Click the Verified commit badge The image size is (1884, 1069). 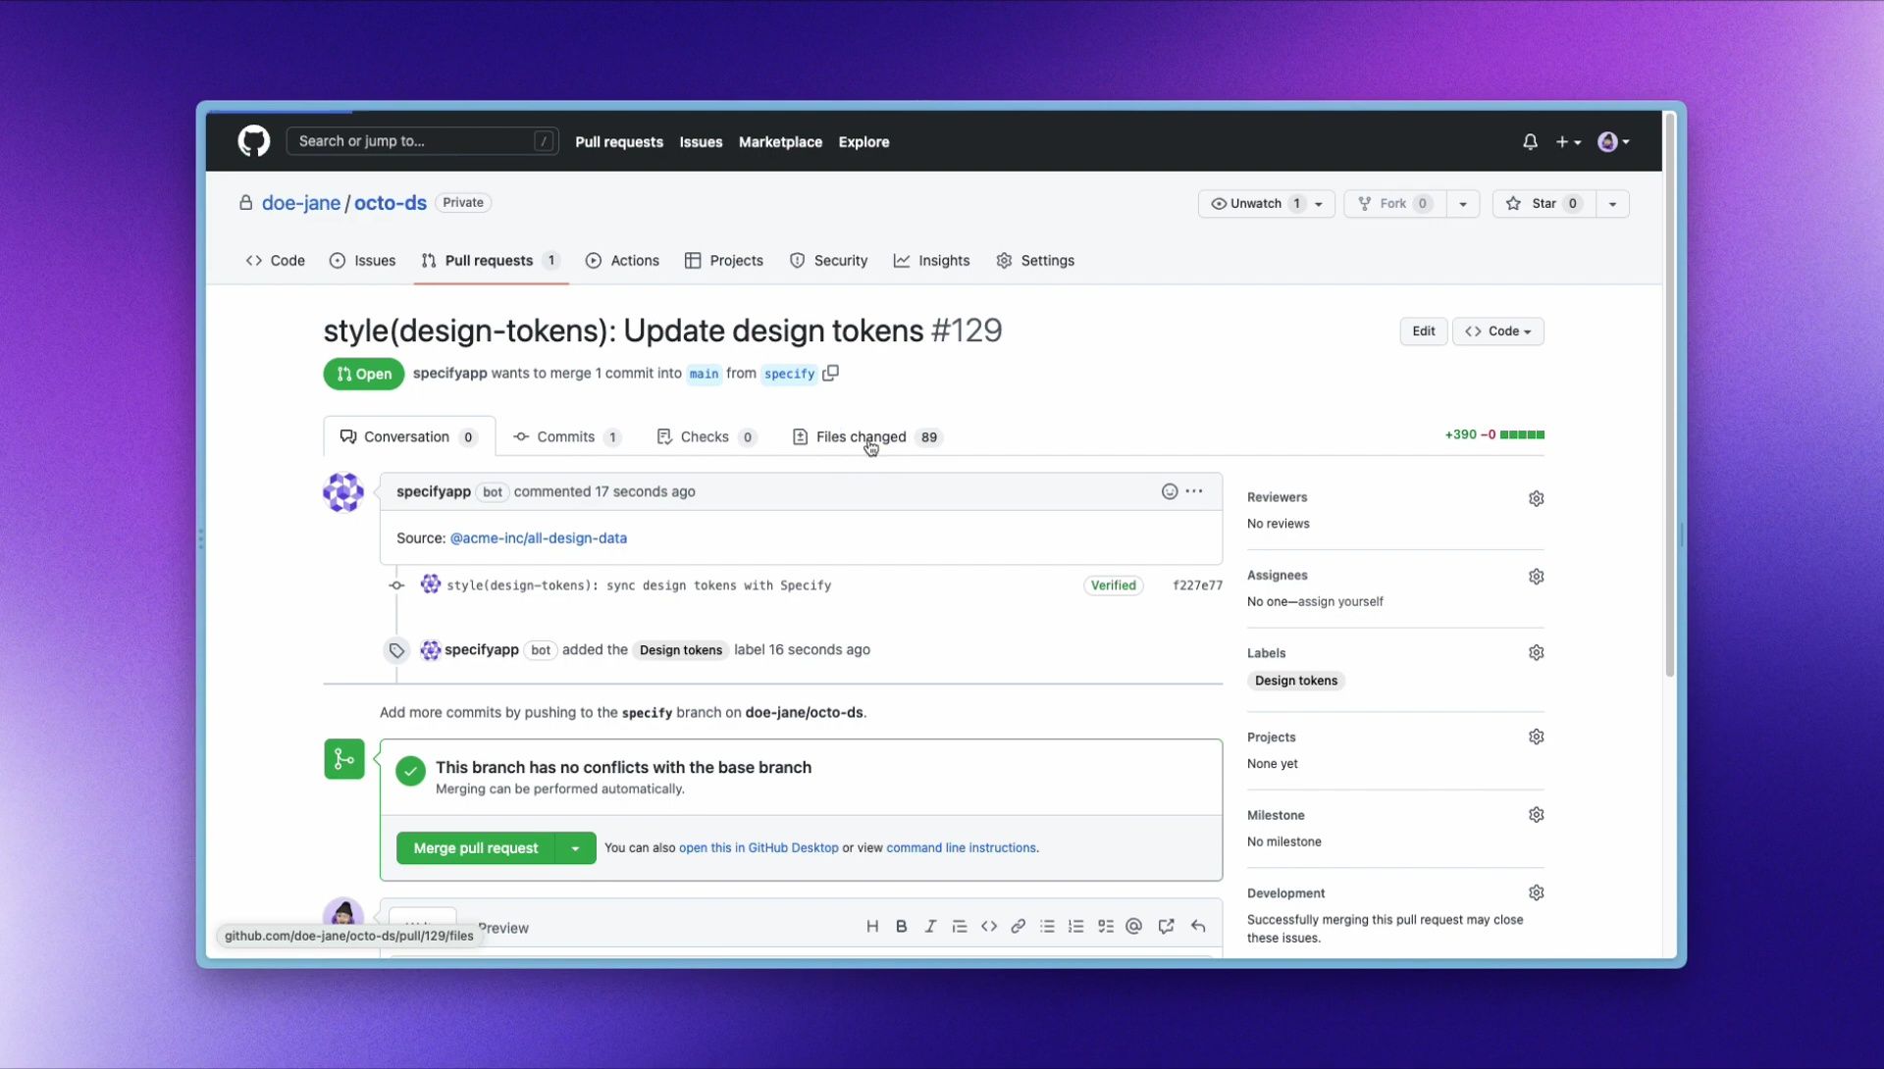coord(1114,585)
